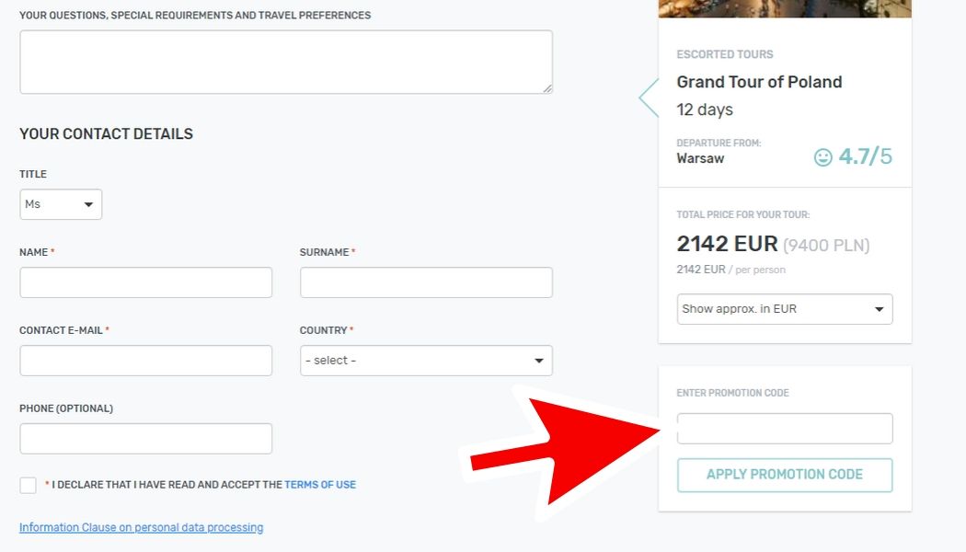Click the textarea resize handle corner
Viewport: 966px width, 552px height.
[547, 88]
